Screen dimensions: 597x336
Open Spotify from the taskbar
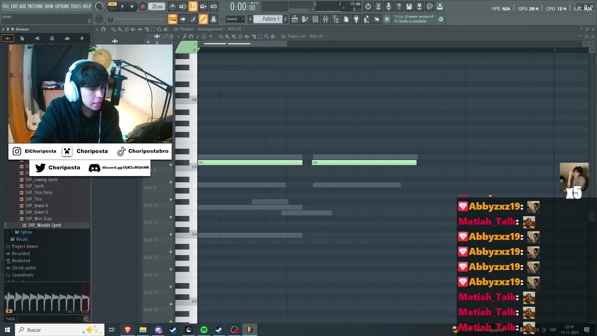click(x=204, y=330)
